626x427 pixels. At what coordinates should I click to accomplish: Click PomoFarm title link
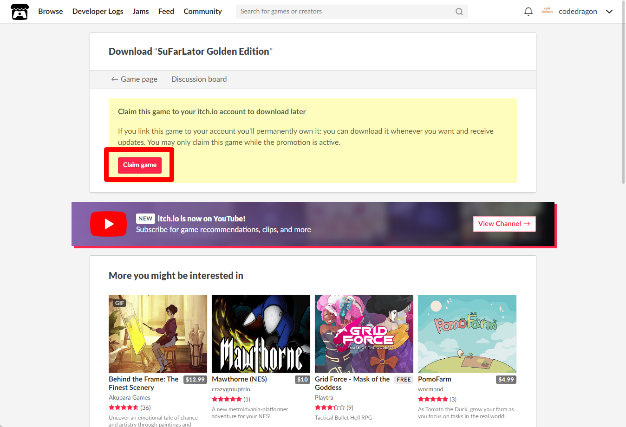[435, 379]
